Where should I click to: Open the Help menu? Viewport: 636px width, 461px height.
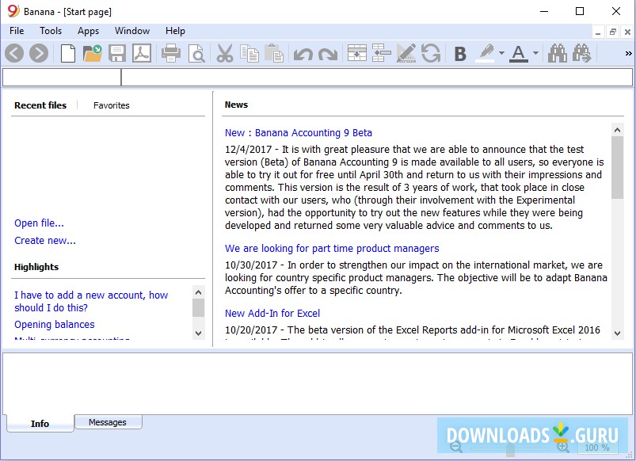175,31
